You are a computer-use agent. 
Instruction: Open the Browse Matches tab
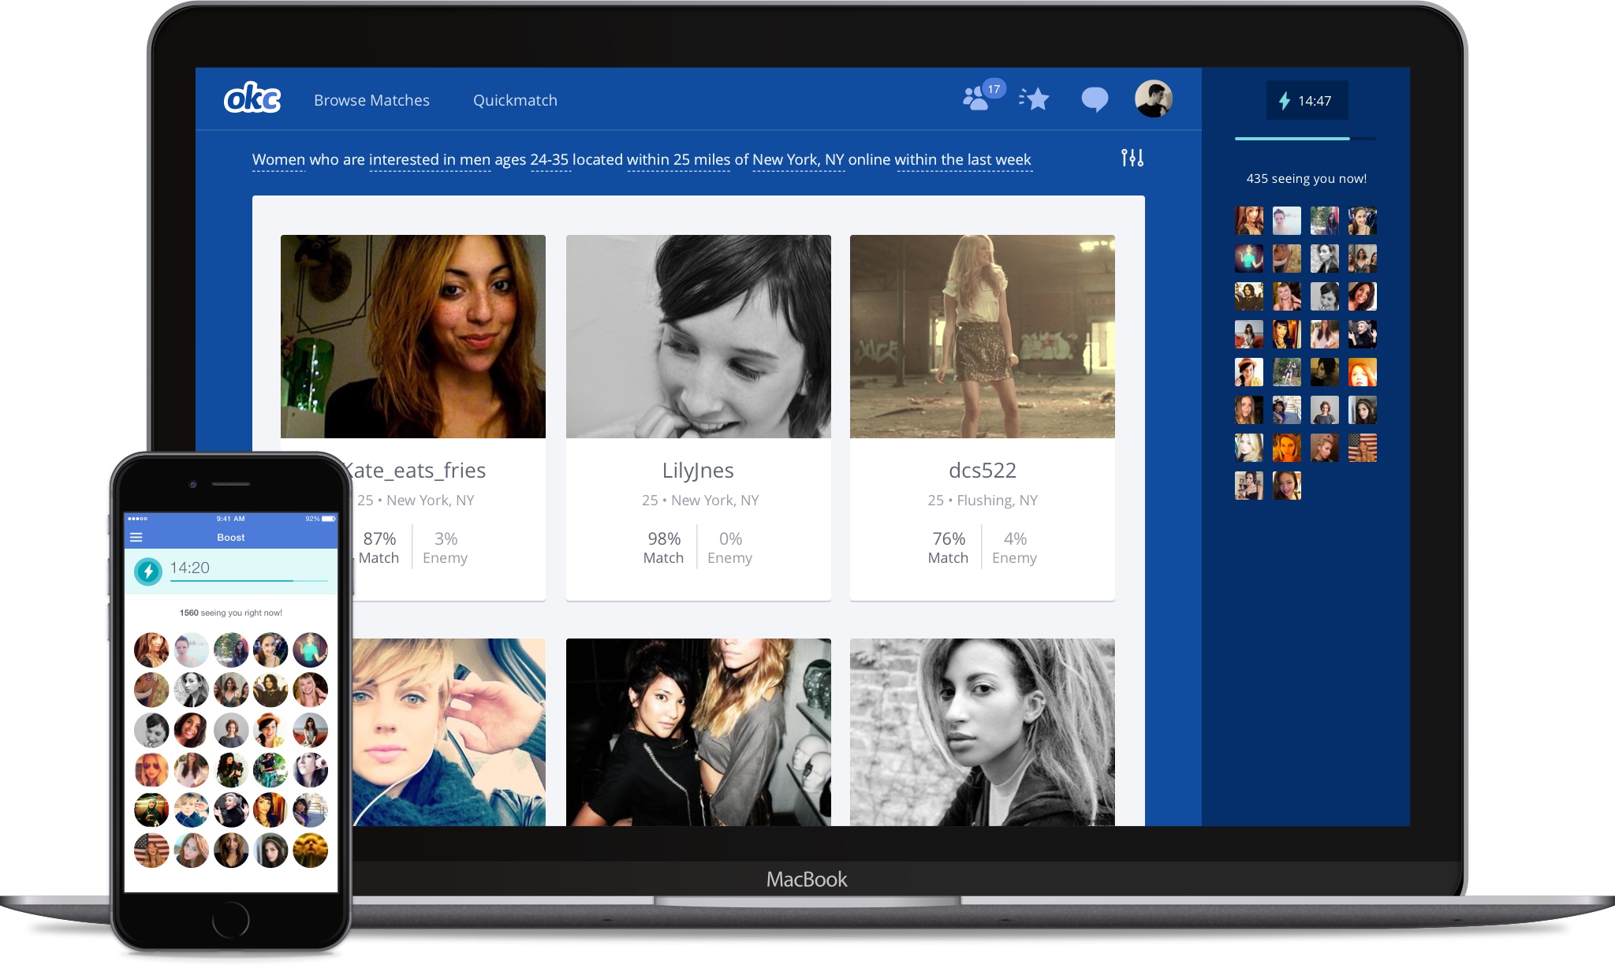(371, 100)
